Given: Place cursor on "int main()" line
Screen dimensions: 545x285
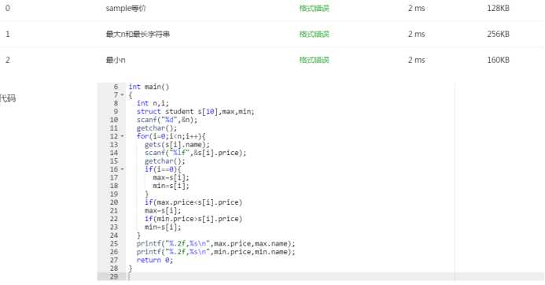Looking at the screenshot, I should tap(149, 87).
